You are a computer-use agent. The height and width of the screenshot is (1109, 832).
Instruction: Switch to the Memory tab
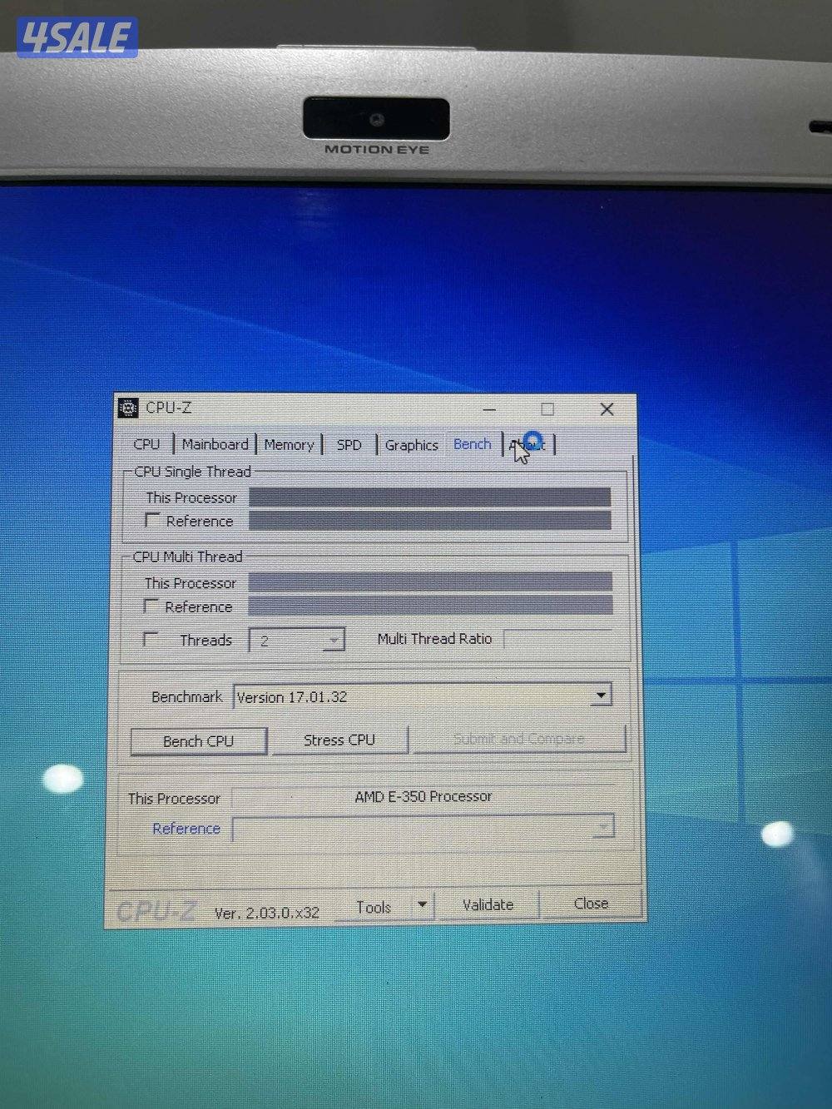(288, 445)
